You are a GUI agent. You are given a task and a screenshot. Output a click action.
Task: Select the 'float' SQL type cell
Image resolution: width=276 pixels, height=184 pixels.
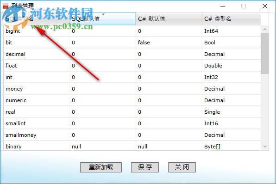point(37,66)
